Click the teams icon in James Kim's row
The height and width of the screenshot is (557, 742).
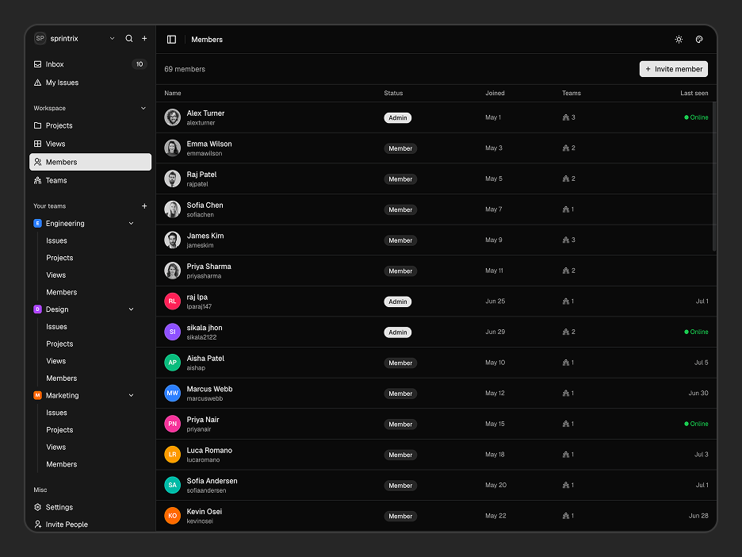565,240
